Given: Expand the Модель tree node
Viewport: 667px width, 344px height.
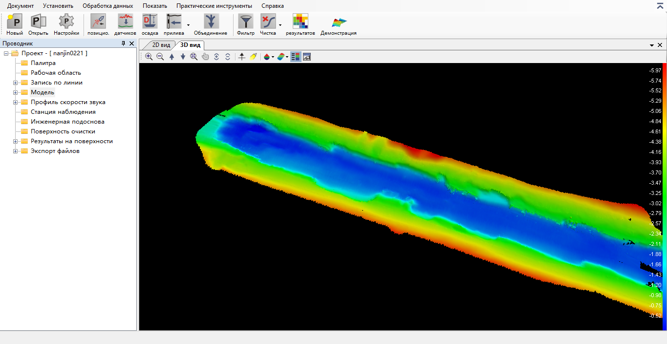Looking at the screenshot, I should 15,92.
